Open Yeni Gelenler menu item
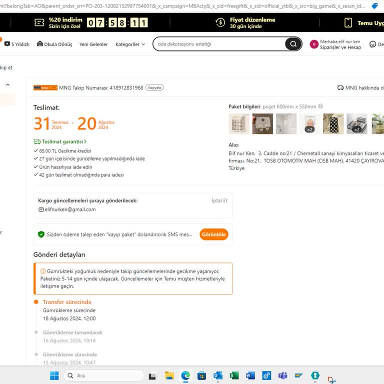Screen dimensions: 384x384 (93, 44)
